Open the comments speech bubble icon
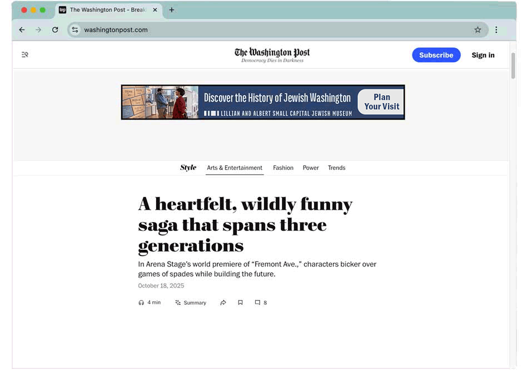The width and height of the screenshot is (527, 379). click(x=257, y=303)
